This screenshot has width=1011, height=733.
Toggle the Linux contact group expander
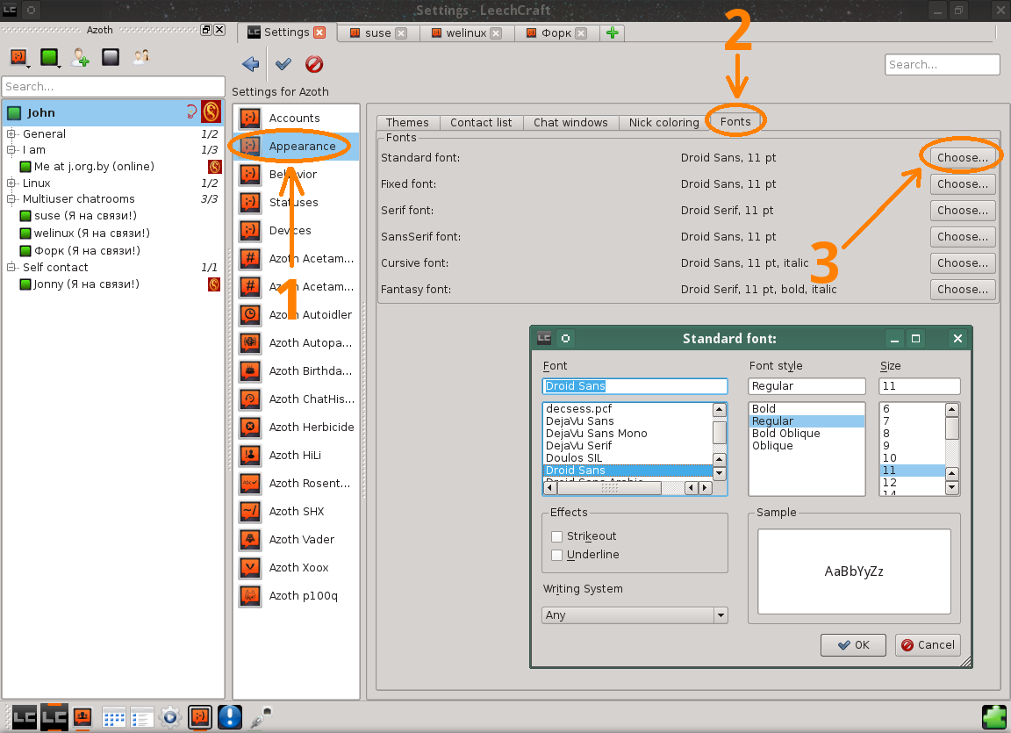pos(11,183)
